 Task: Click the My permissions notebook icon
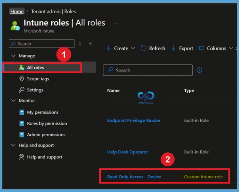click(22, 112)
